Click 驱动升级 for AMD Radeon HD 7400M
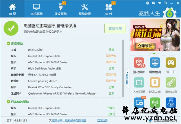The image size is (181, 124). (x=111, y=62)
